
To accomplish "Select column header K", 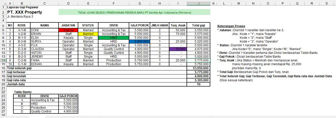I will (x=213, y=4).
